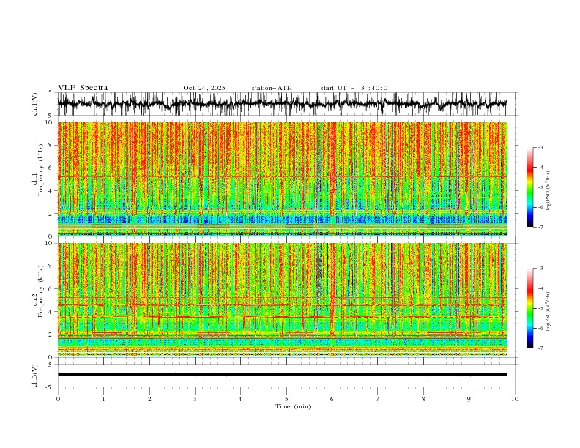Image resolution: width=580 pixels, height=448 pixels.
Task: Click time axis tick label "4"
Action: 240,399
